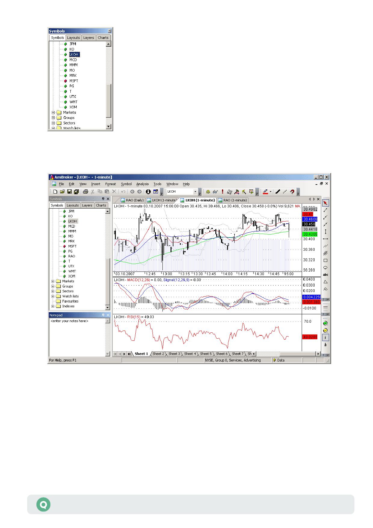
Task: Open the LKOH symbol combo box dropdown
Action: [195, 191]
